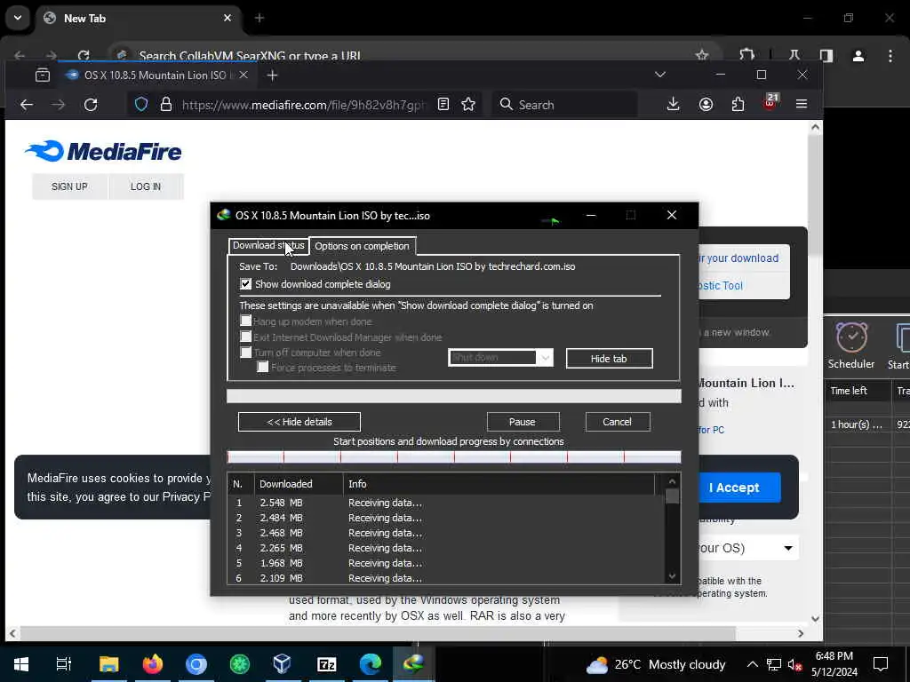Screen dimensions: 910x682
Task: Click Internet Download Manager taskbar icon
Action: (414, 664)
